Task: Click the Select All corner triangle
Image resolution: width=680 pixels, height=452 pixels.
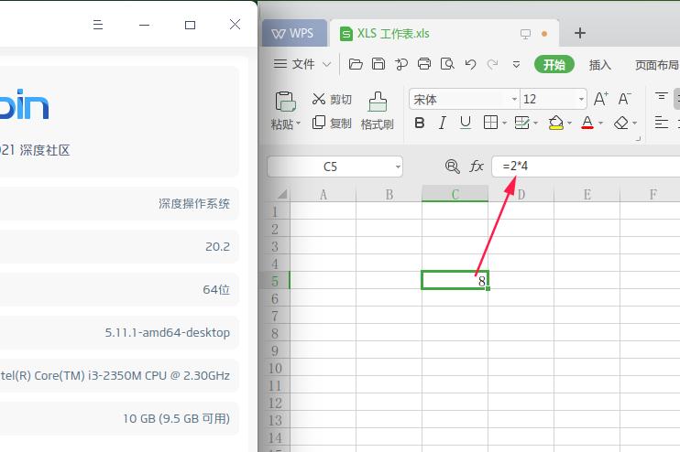Action: point(282,194)
